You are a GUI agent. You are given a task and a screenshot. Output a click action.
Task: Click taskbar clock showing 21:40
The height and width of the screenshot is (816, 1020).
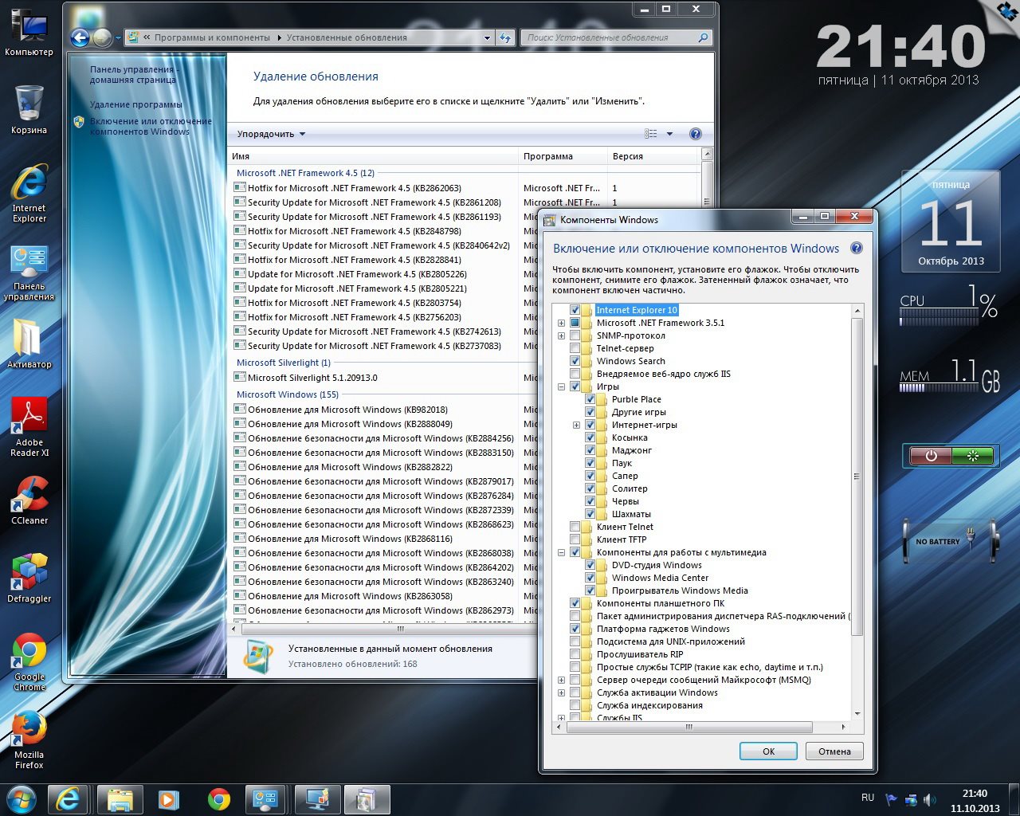(975, 800)
